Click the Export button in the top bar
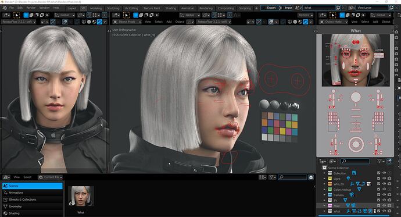401x217 pixels. point(269,8)
